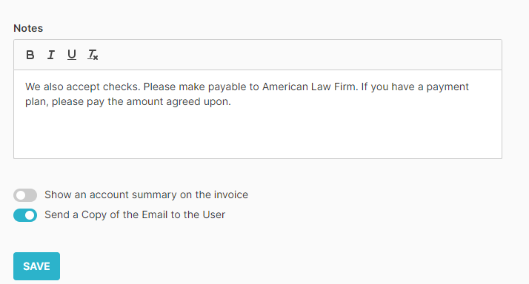This screenshot has width=529, height=284.
Task: Place cursor at 'We' starting the notes
Action: 33,87
